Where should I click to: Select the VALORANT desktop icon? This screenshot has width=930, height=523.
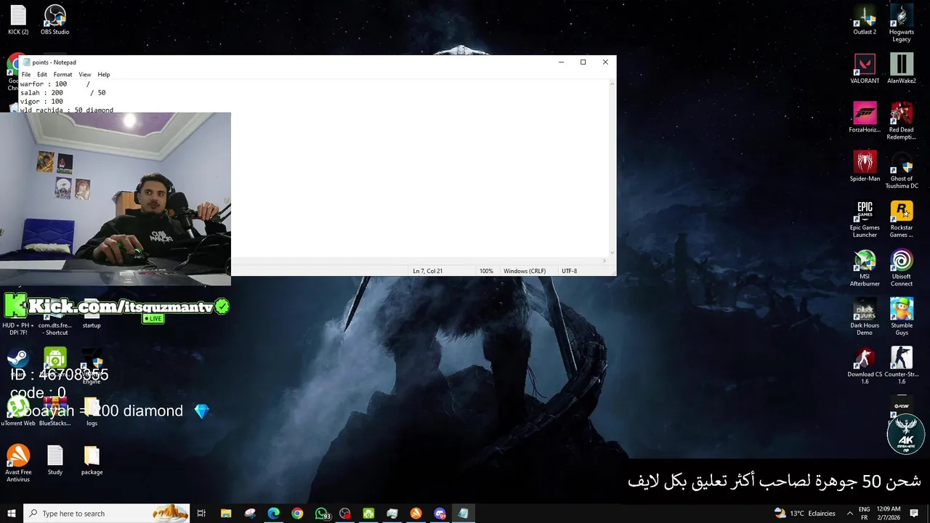pos(865,69)
